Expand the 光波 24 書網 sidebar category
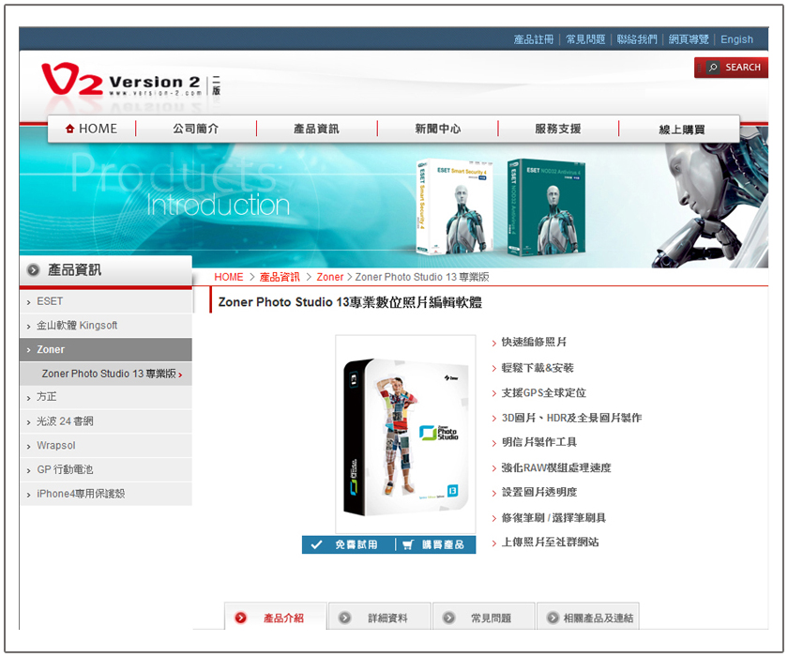The width and height of the screenshot is (788, 657). pos(106,421)
